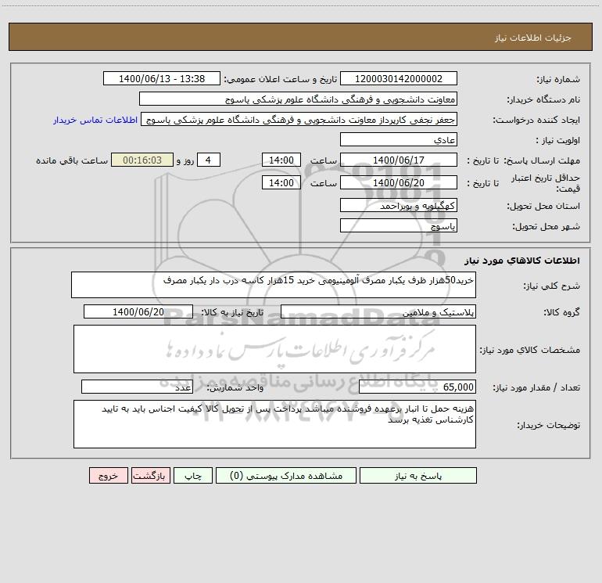
Task: Click the توضیحات خریدار label
Action: 549,425
